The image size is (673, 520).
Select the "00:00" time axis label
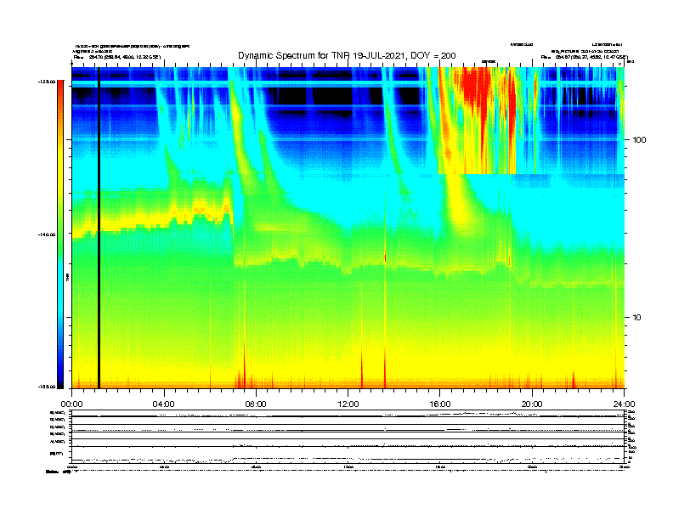tap(71, 404)
